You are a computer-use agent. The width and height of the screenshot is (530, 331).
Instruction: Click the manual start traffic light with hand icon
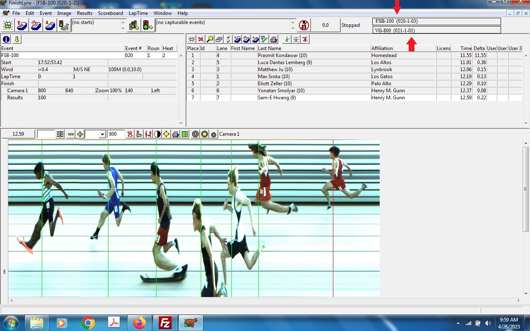pos(64,25)
